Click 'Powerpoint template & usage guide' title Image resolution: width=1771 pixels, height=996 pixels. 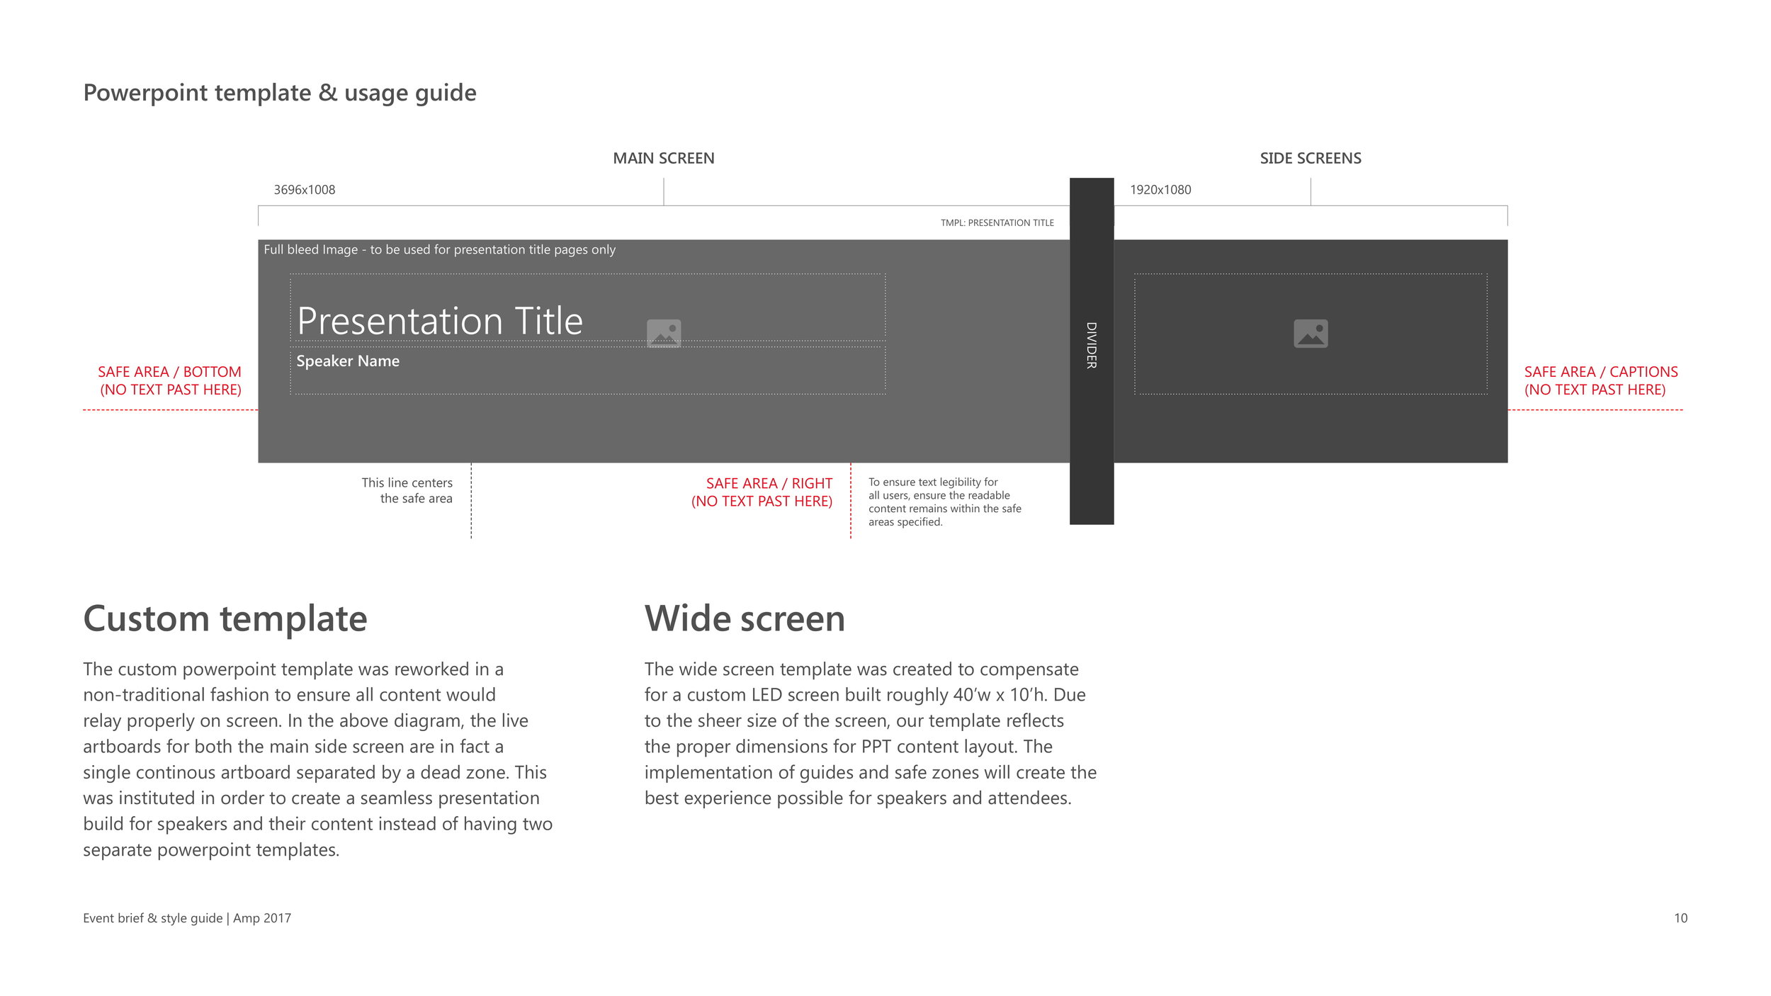coord(280,93)
